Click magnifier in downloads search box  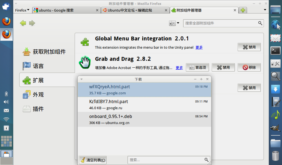pos(206,160)
